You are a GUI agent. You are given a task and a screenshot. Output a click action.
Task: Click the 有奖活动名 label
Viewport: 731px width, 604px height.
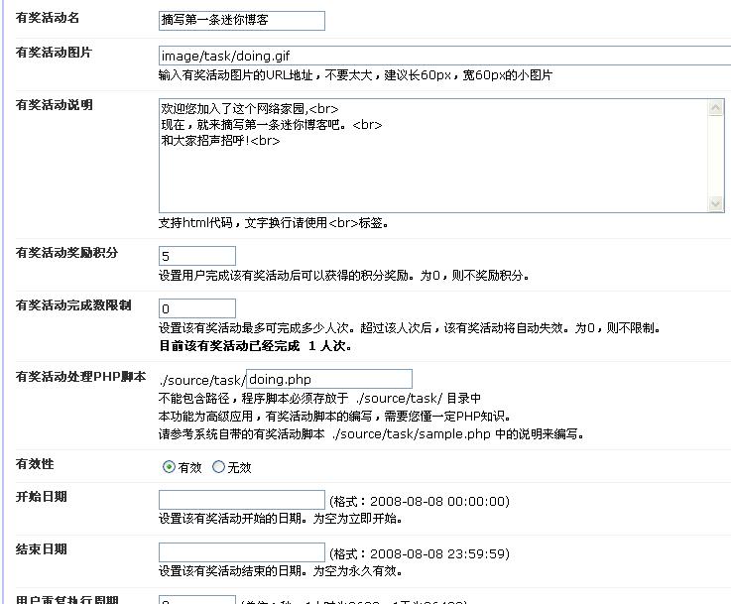[48, 18]
